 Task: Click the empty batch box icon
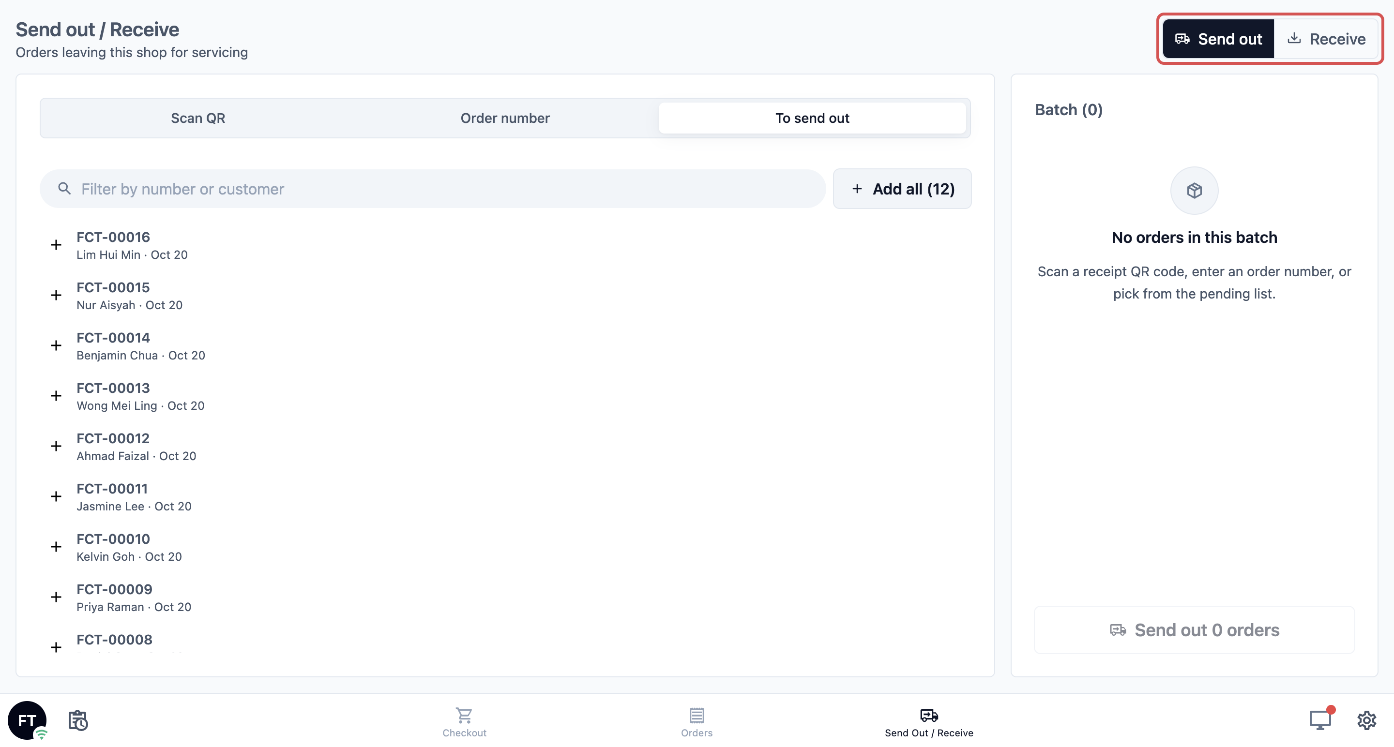[1194, 191]
